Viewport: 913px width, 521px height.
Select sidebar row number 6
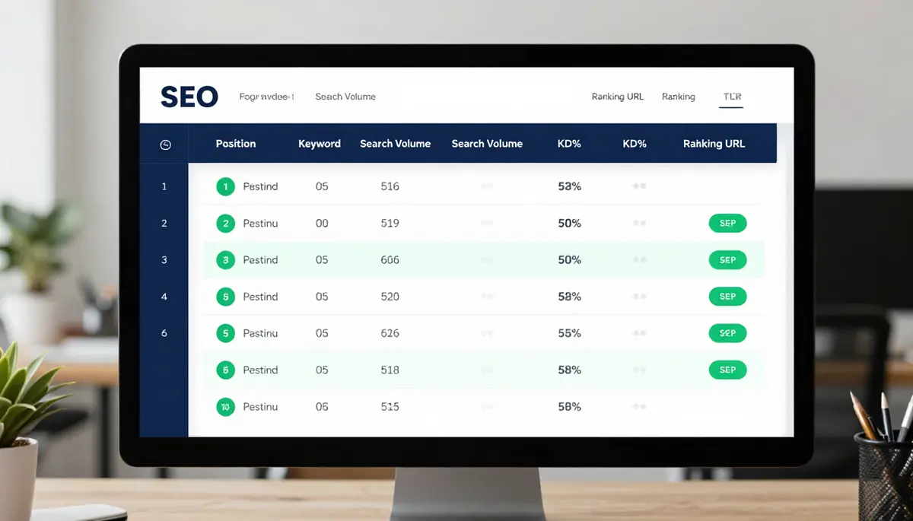(164, 333)
